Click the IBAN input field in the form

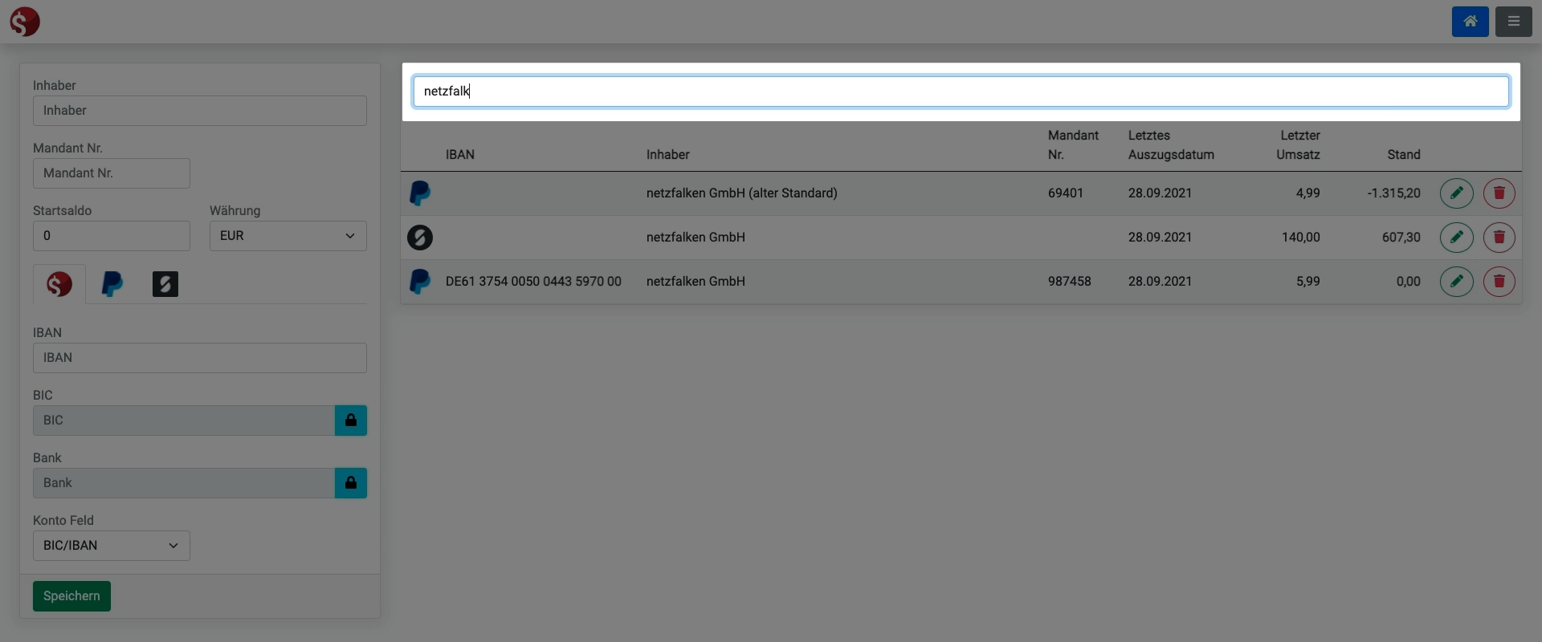pyautogui.click(x=200, y=358)
